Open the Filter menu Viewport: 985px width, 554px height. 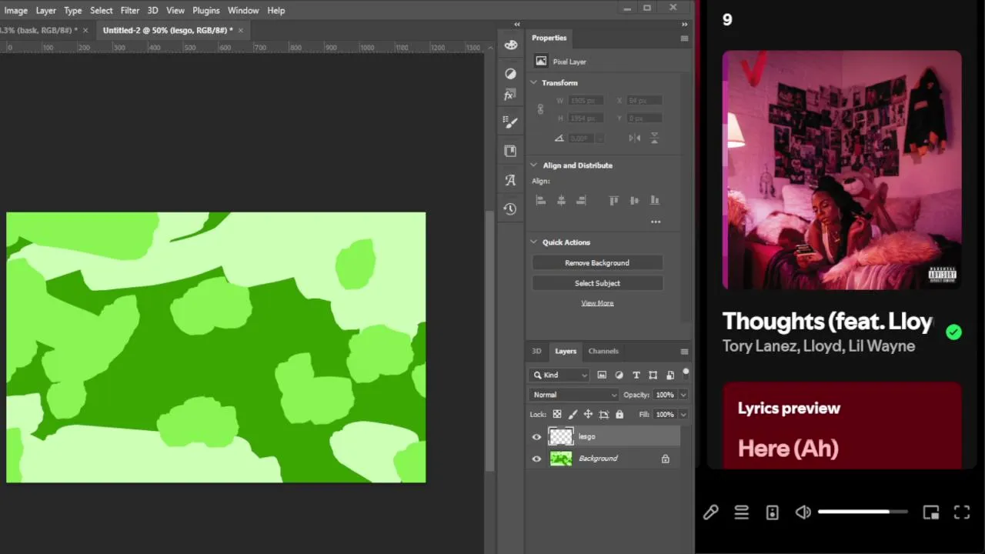pos(130,11)
